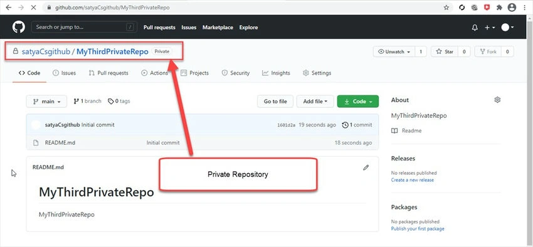533x247 pixels.
Task: Click the 18 seconds ago timestamp
Action: 353,143
